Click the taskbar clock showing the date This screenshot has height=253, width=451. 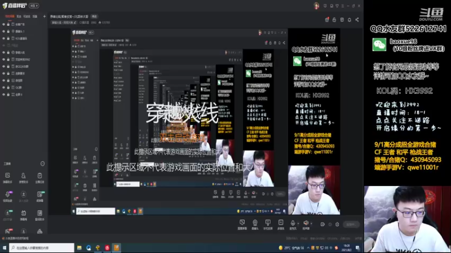click(346, 248)
